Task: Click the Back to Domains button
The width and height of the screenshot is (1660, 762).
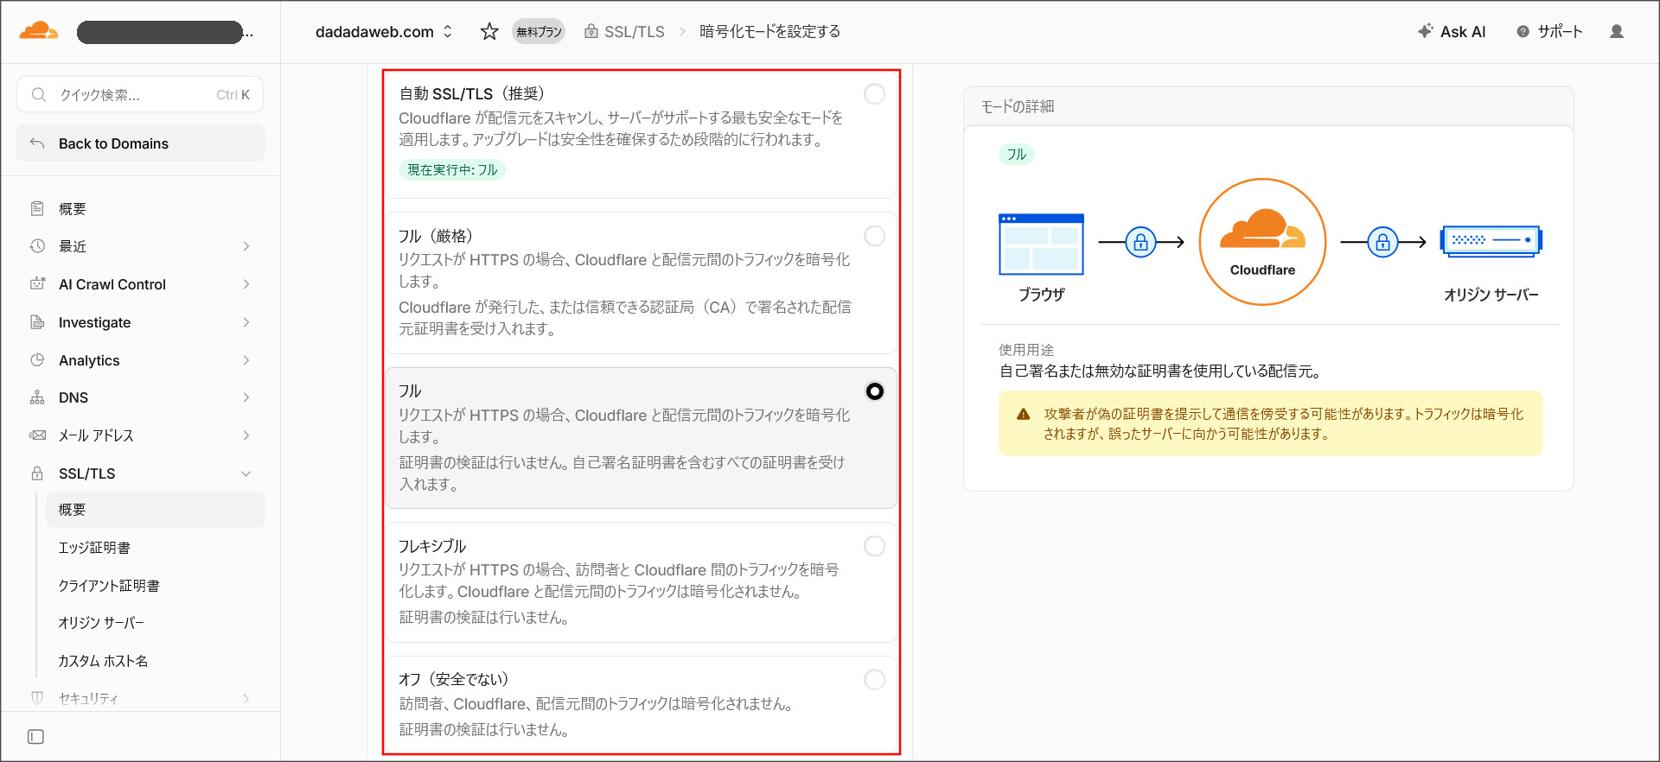Action: tap(141, 143)
